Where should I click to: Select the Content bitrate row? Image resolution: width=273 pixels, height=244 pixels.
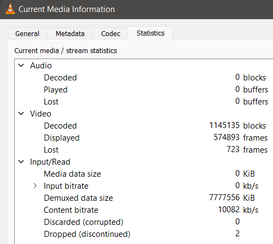(144, 210)
